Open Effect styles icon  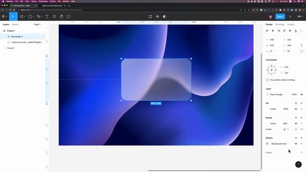pyautogui.click(x=296, y=138)
